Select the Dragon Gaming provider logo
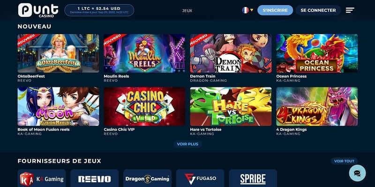 click(x=147, y=179)
